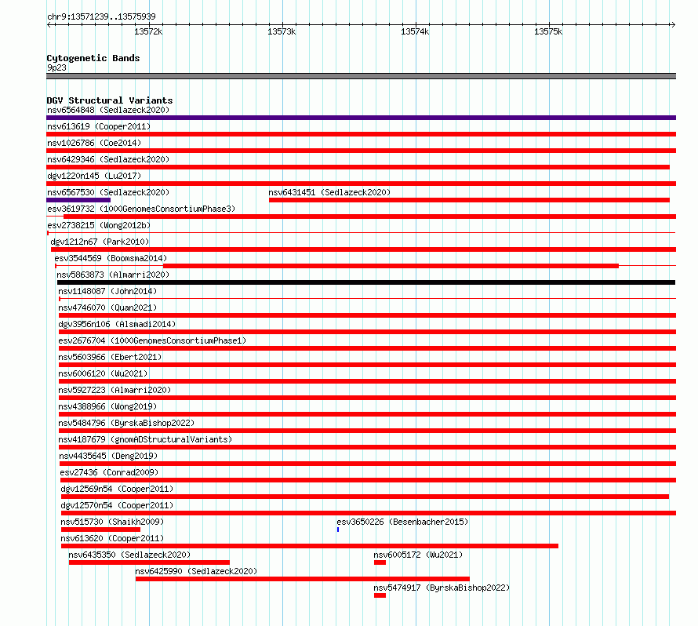This screenshot has height=626, width=698.
Task: Click the red nsv6425990 variant bar
Action: 303,579
